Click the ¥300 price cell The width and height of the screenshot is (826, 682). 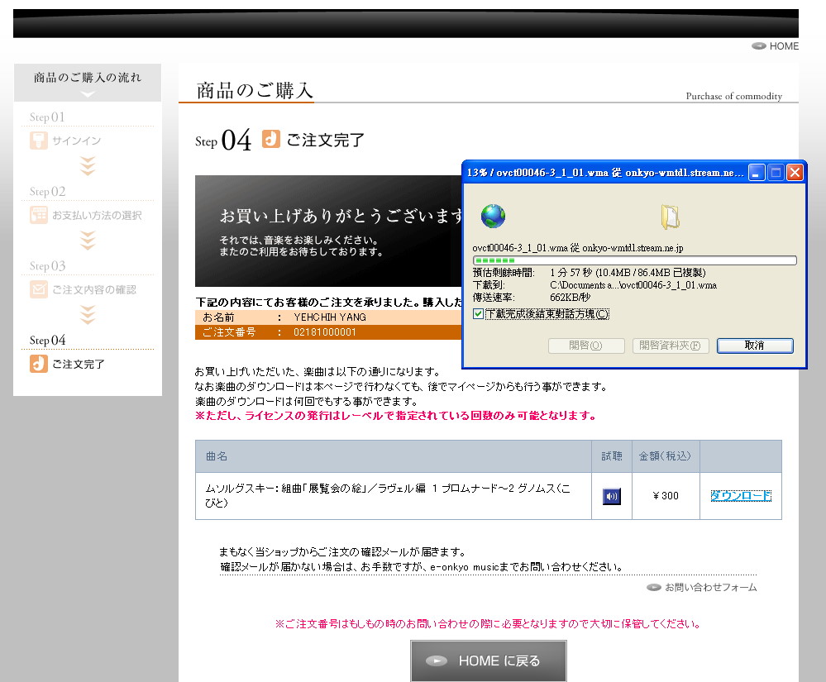666,495
